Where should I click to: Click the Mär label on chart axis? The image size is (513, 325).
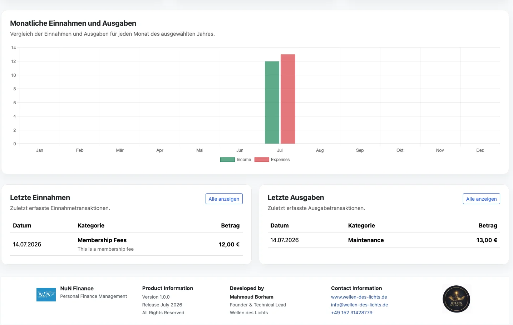(x=120, y=150)
